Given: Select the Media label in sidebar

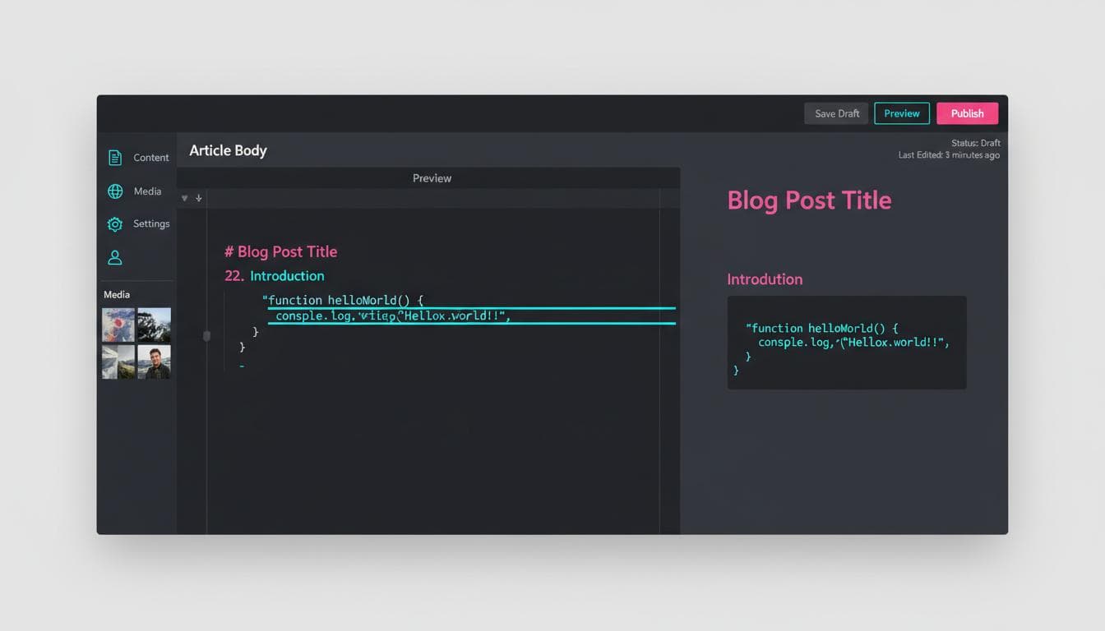Looking at the screenshot, I should pyautogui.click(x=147, y=191).
